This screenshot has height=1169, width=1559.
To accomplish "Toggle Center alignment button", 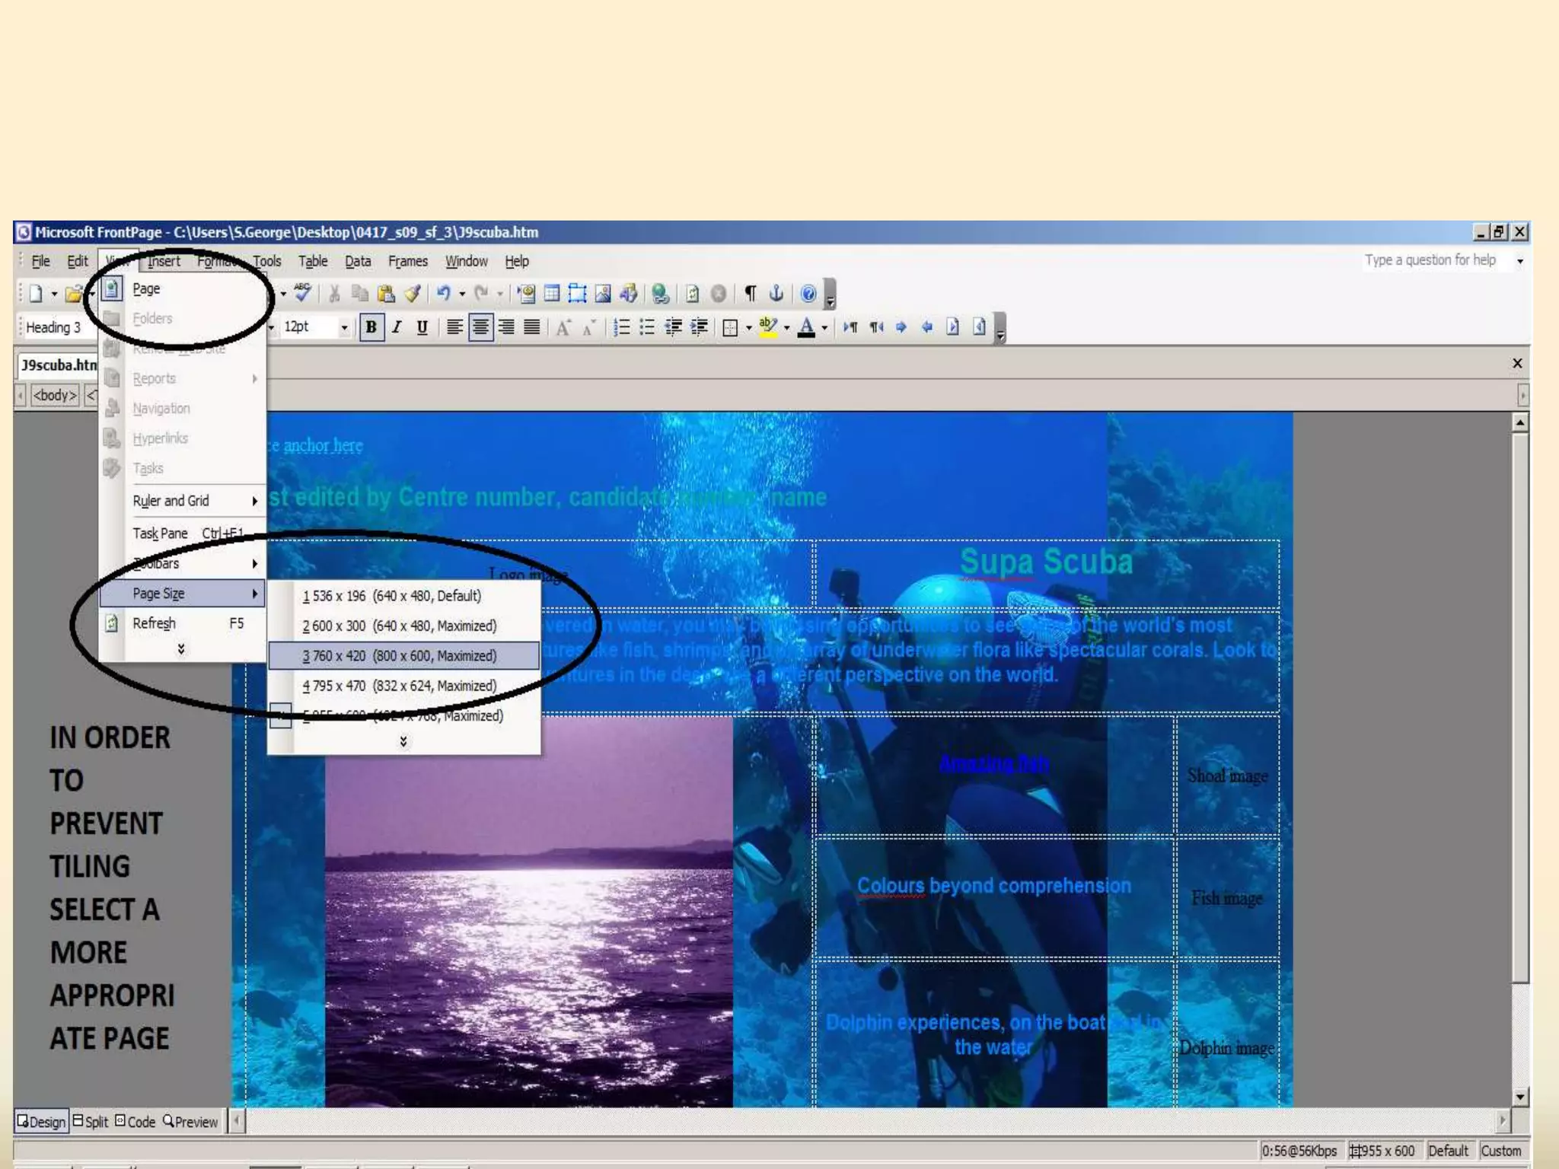I will (x=480, y=327).
